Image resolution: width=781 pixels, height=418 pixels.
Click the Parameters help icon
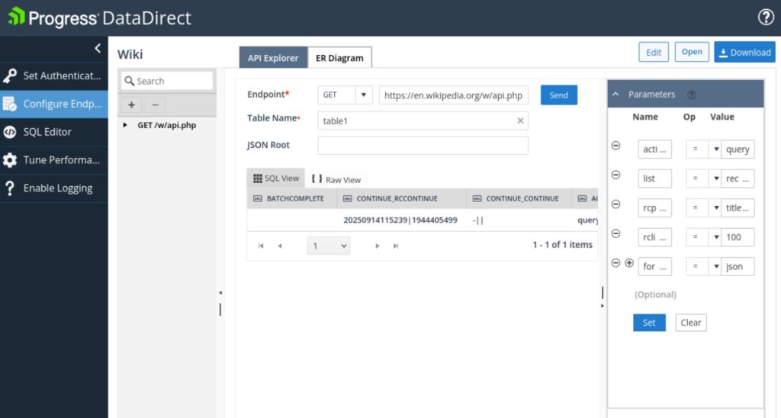click(691, 95)
